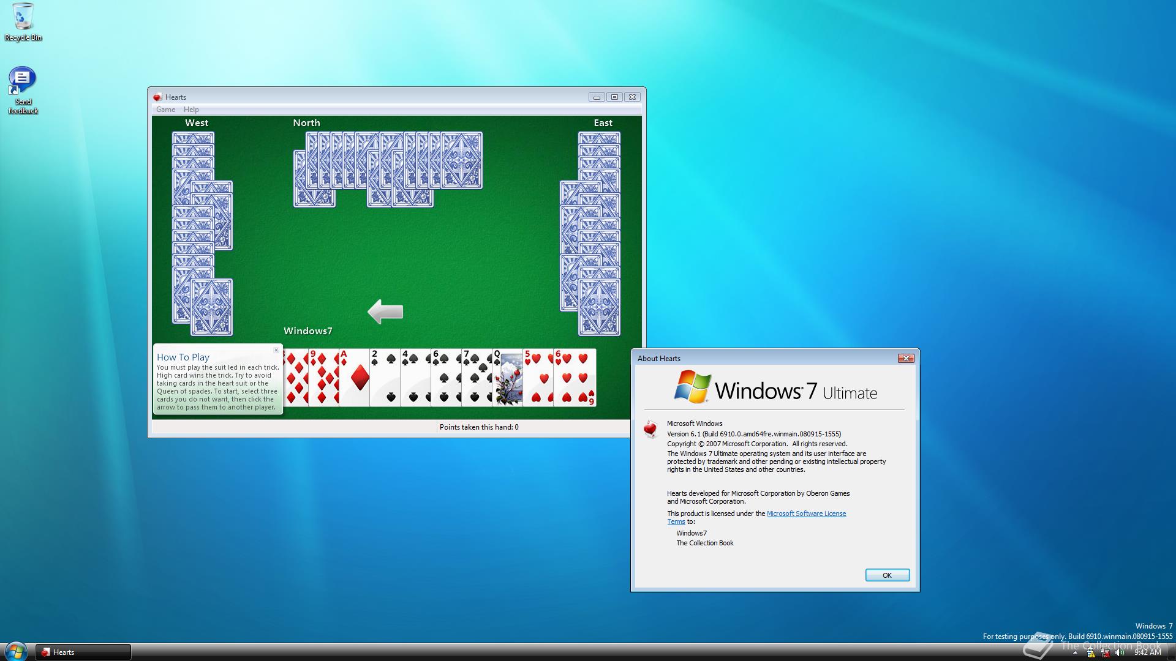Click the West player label
The width and height of the screenshot is (1176, 661).
coord(197,123)
